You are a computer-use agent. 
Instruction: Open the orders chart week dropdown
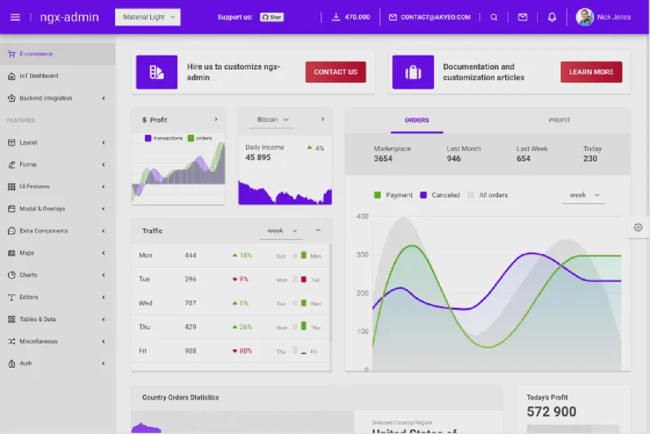pyautogui.click(x=584, y=195)
